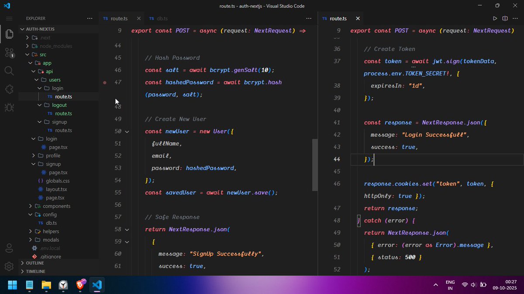Open globals.css in the file tree
Screen dimensions: 524x294
coord(58,181)
